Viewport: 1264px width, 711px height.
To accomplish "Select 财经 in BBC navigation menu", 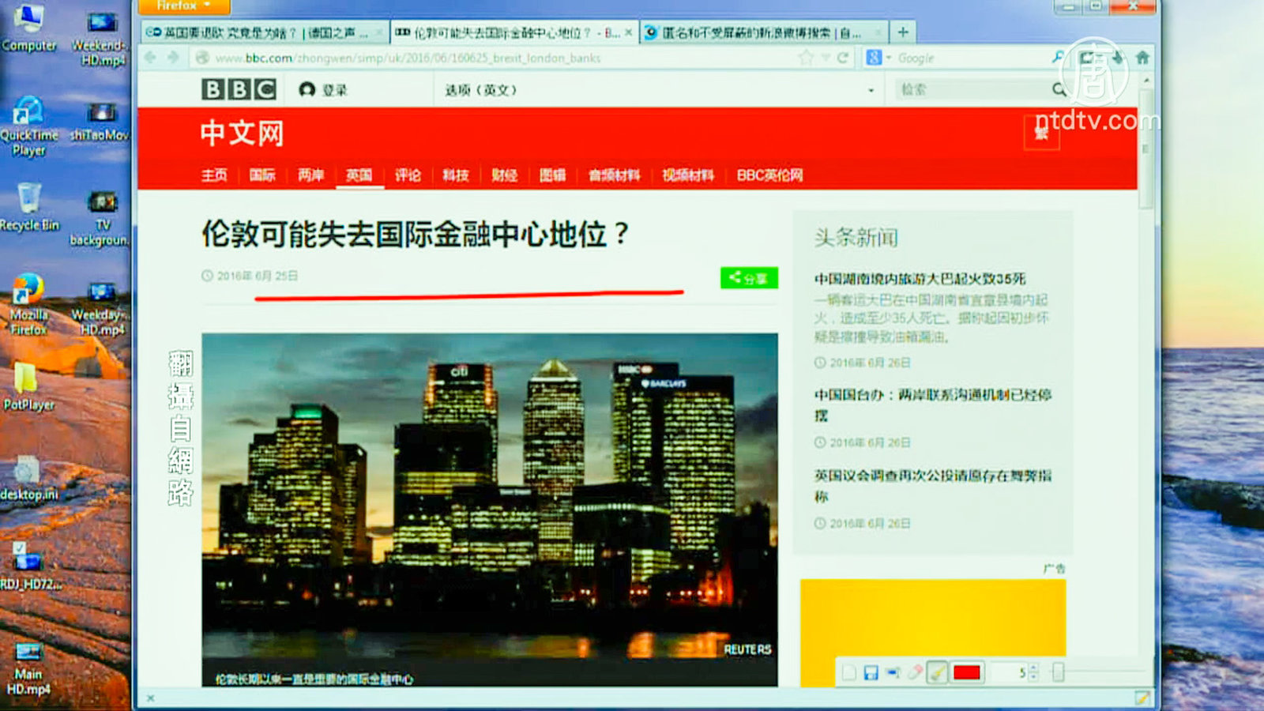I will (504, 175).
